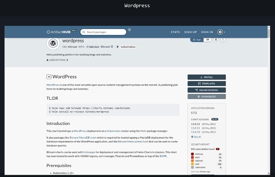Expand See all chart versions
Image resolution: width=275 pixels, height=177 pixels.
pos(196,137)
